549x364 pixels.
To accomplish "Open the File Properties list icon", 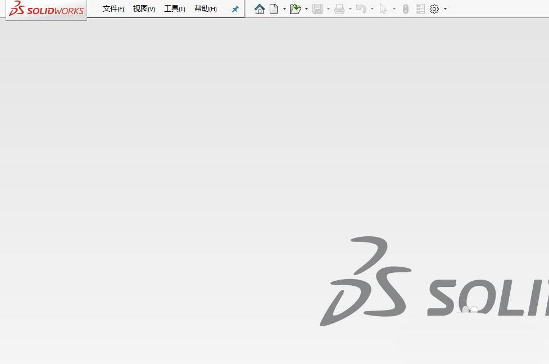I will pos(420,9).
